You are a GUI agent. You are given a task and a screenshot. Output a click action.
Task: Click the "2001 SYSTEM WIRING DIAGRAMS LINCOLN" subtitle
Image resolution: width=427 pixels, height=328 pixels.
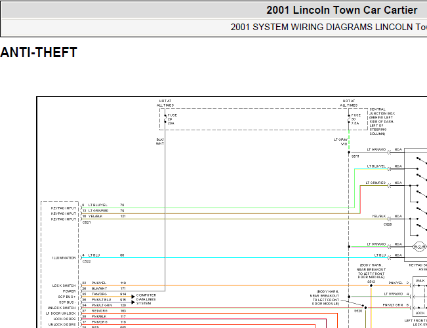point(321,27)
